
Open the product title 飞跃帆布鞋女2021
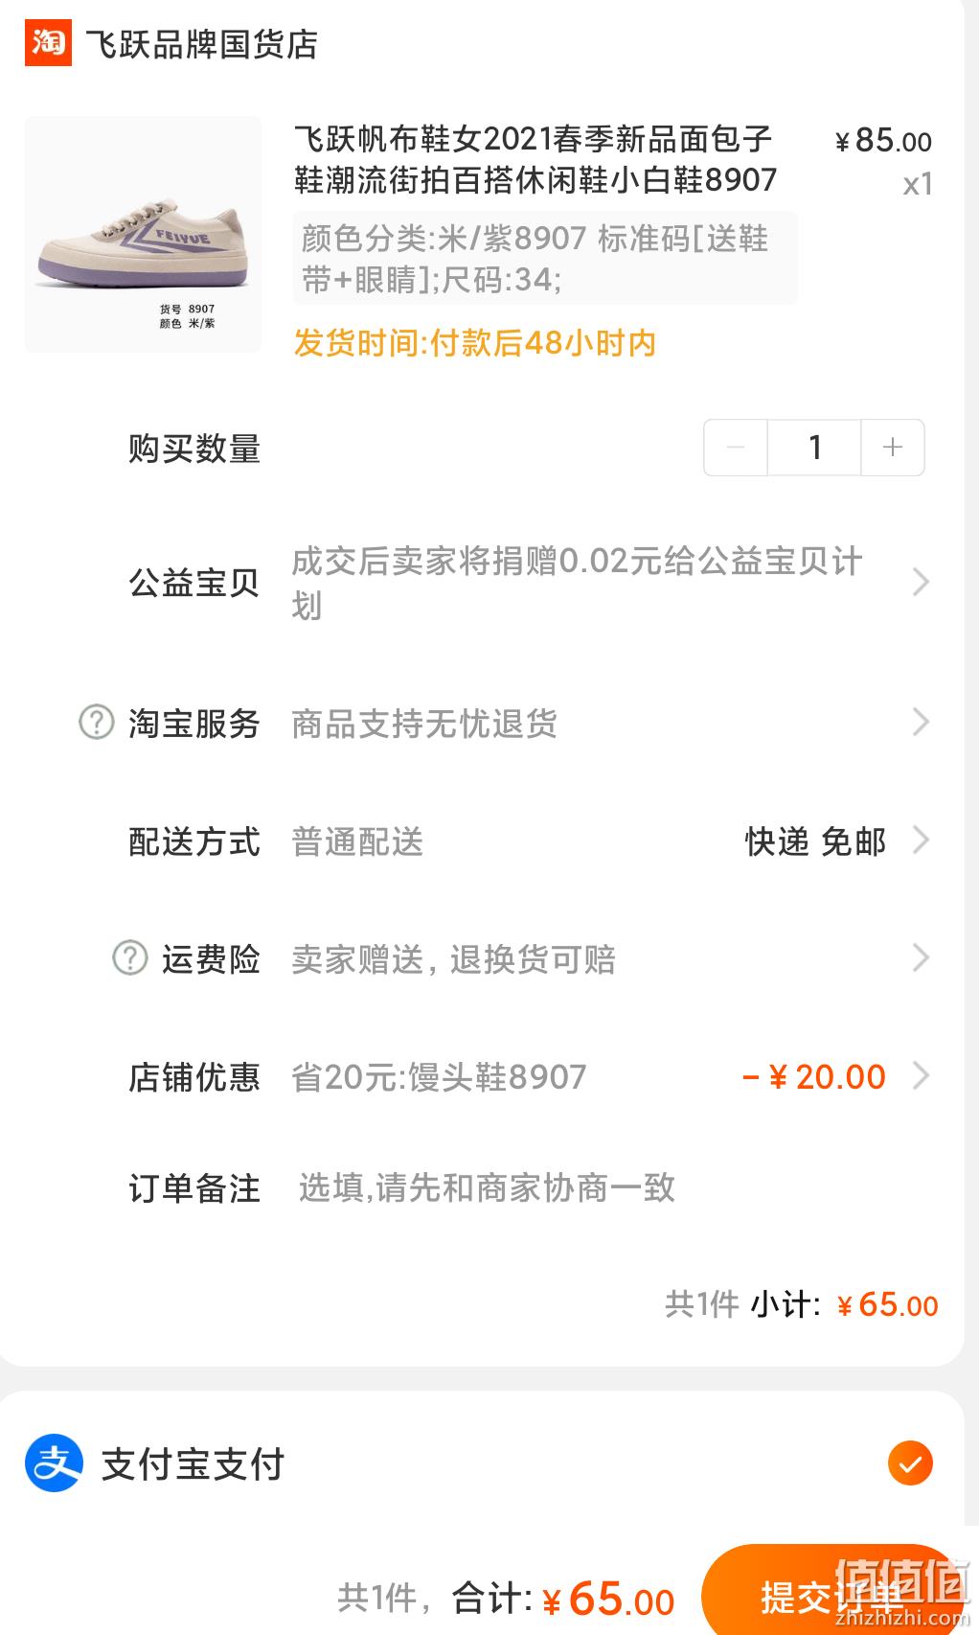click(x=535, y=159)
